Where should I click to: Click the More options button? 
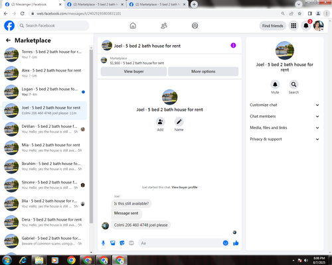point(203,72)
